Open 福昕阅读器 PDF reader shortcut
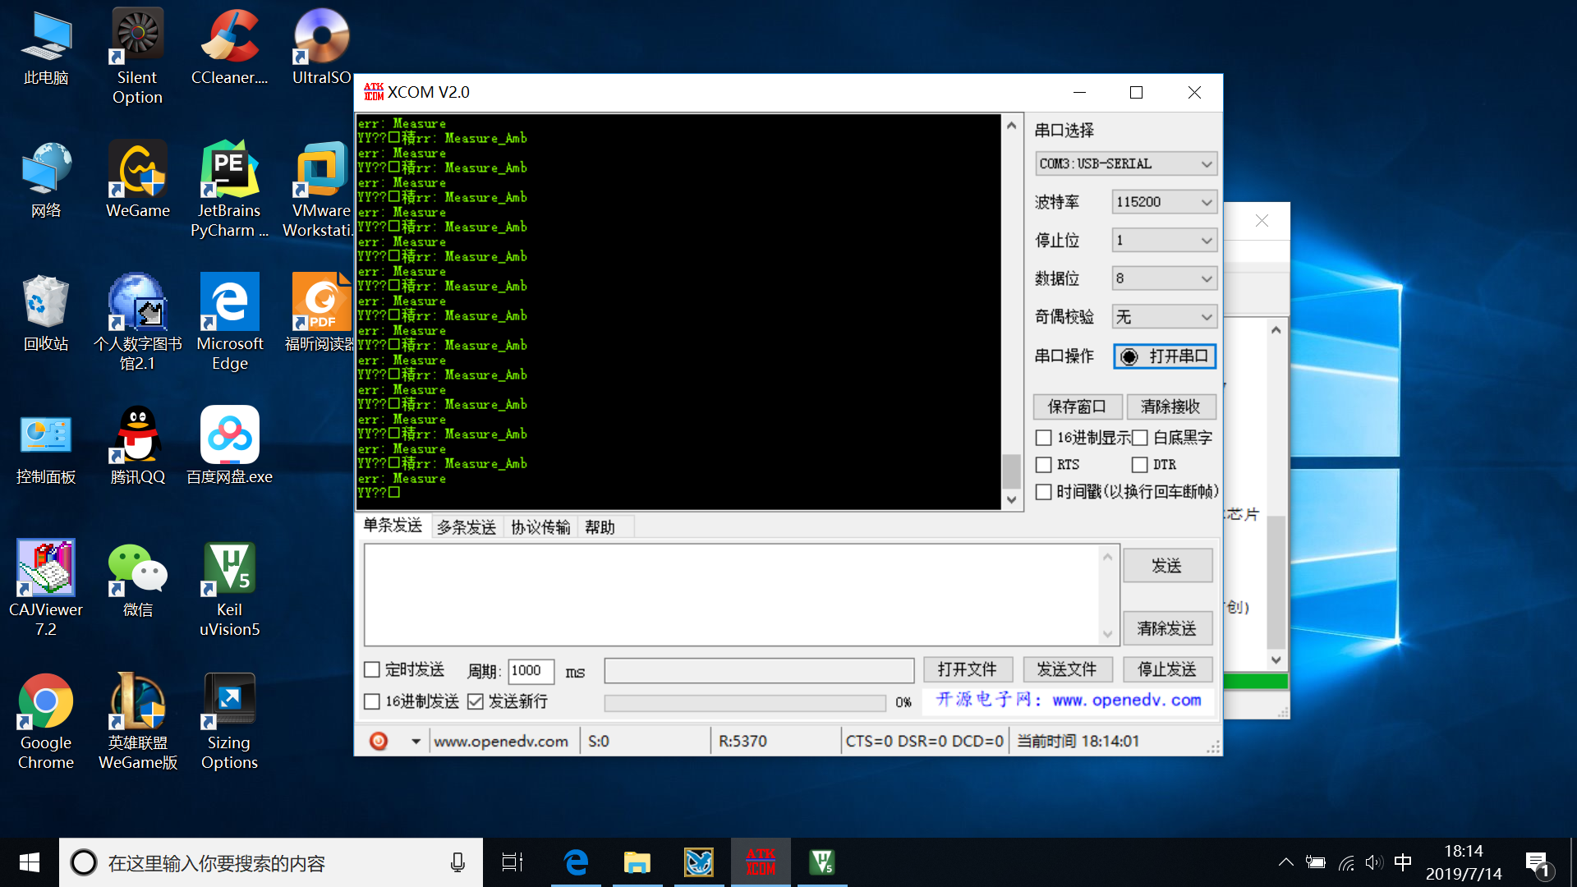This screenshot has width=1577, height=887. (320, 314)
